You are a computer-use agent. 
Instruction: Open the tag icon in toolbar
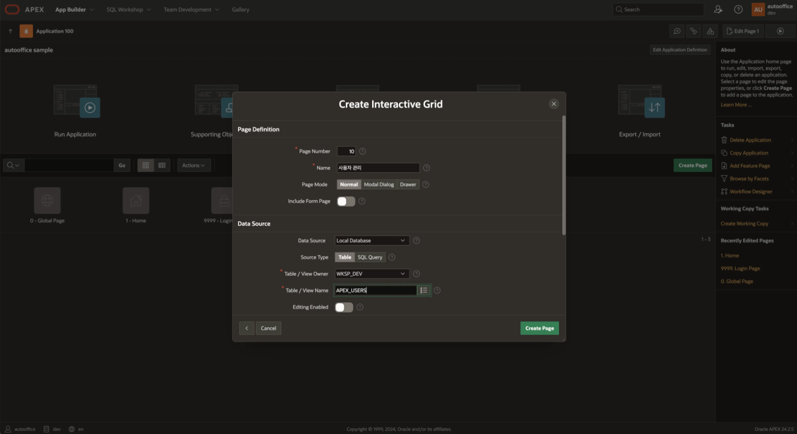(x=693, y=31)
